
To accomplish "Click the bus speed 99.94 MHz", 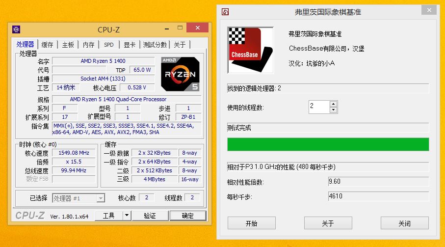I will point(74,170).
